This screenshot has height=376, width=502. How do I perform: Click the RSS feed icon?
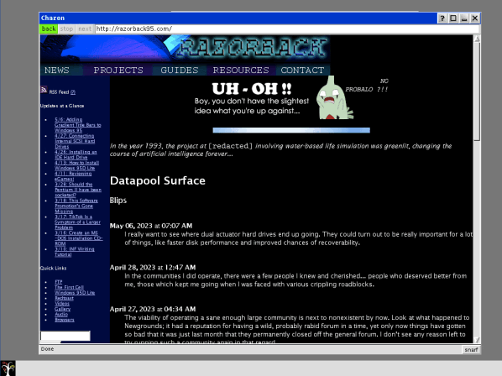pyautogui.click(x=44, y=90)
